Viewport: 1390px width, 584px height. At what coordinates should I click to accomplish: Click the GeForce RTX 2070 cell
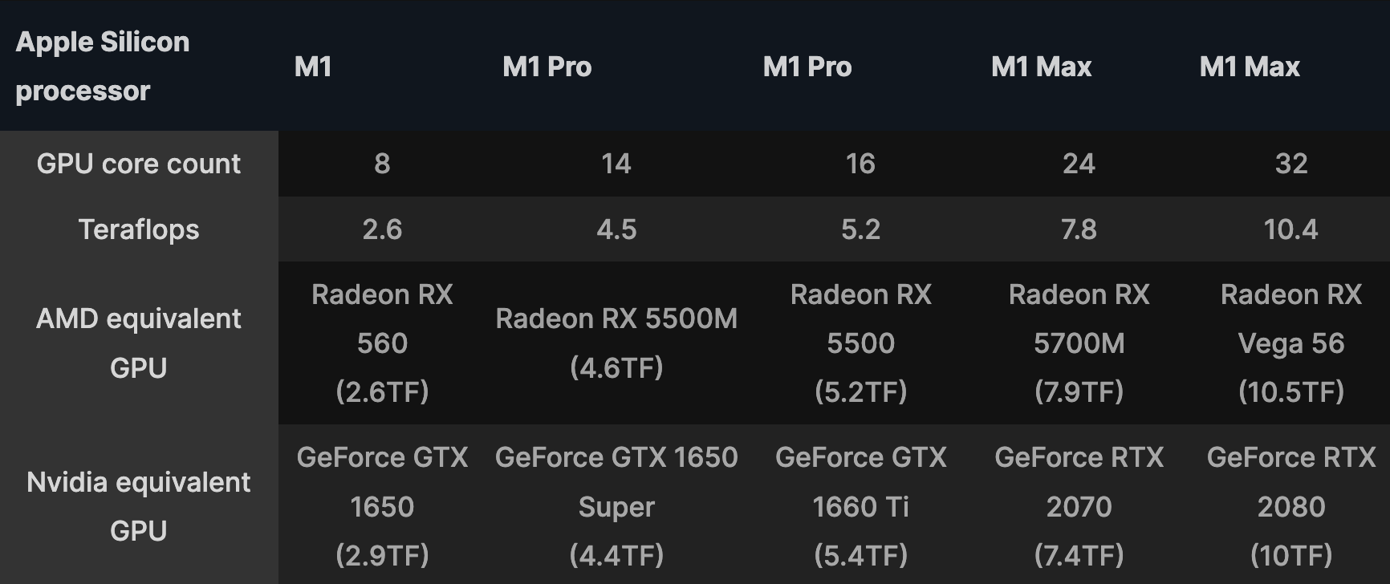click(1079, 506)
